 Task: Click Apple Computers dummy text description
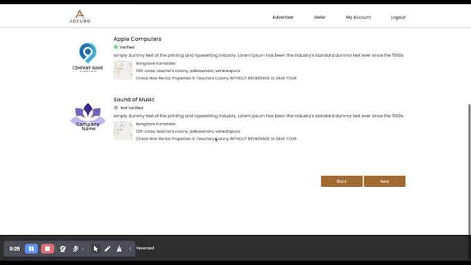click(258, 55)
